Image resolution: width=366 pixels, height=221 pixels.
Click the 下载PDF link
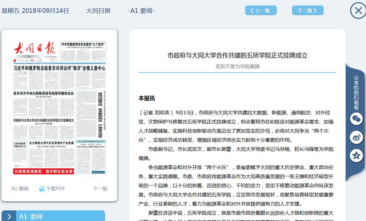55,188
